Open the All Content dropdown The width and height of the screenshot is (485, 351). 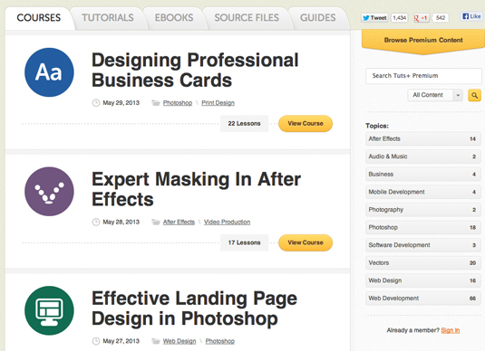(x=435, y=95)
